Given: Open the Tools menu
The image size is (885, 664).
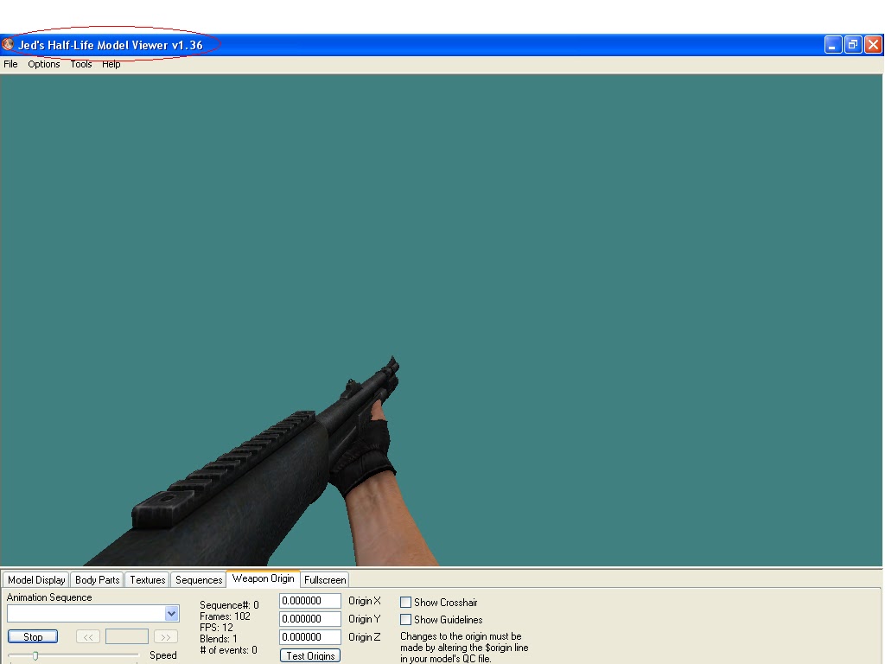Looking at the screenshot, I should [80, 64].
